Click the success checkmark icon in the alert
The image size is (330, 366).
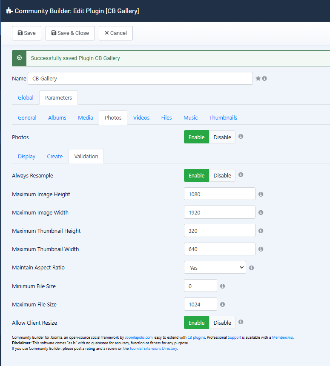click(x=20, y=58)
